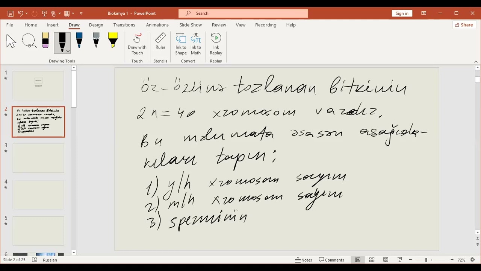Pick the Eraser tool
Viewport: 481px width, 271px height.
[x=45, y=41]
